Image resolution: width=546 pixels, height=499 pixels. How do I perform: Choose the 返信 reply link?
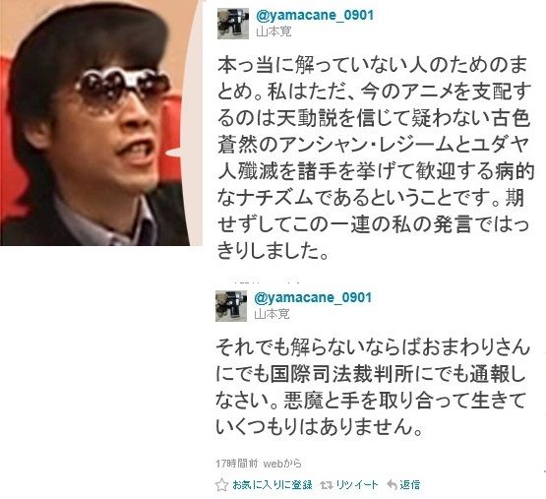pos(410,484)
